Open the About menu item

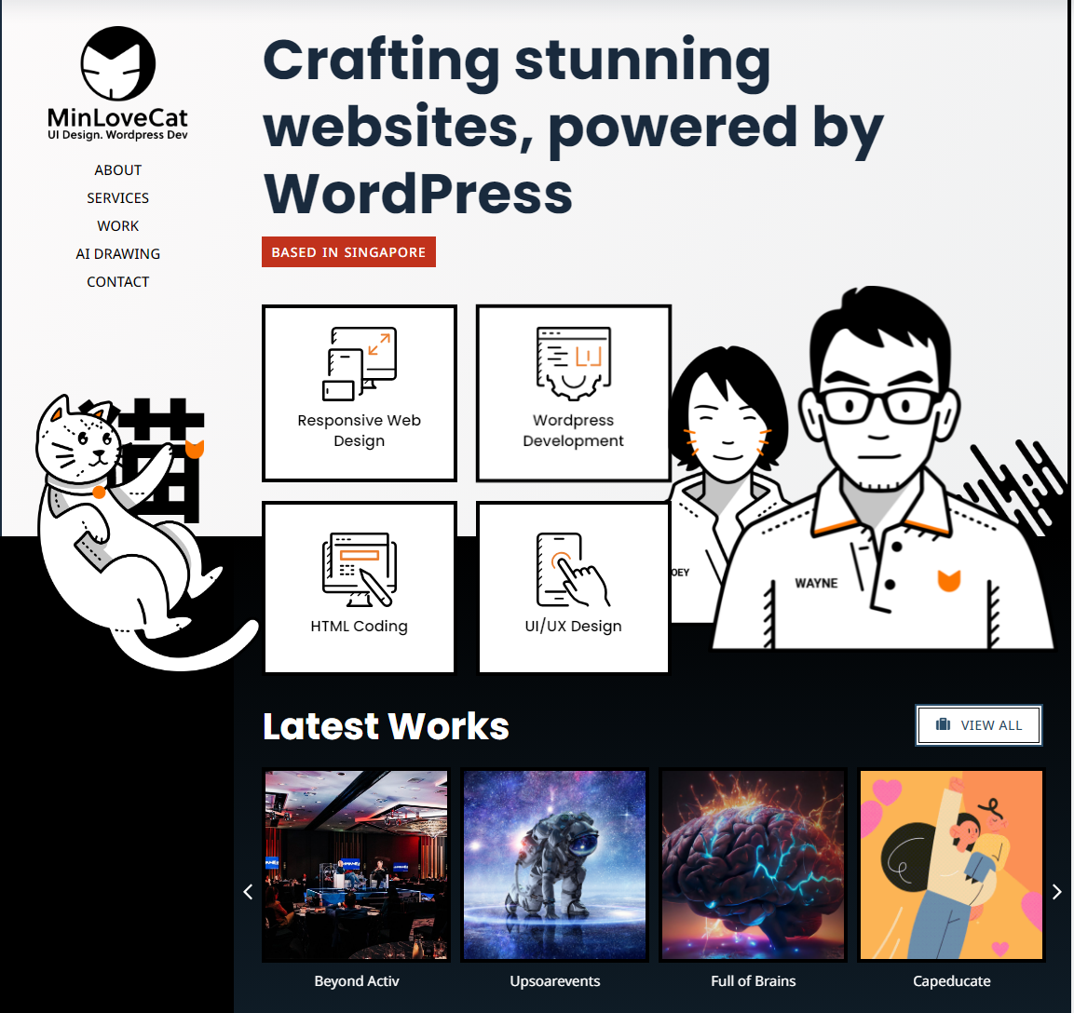(118, 170)
